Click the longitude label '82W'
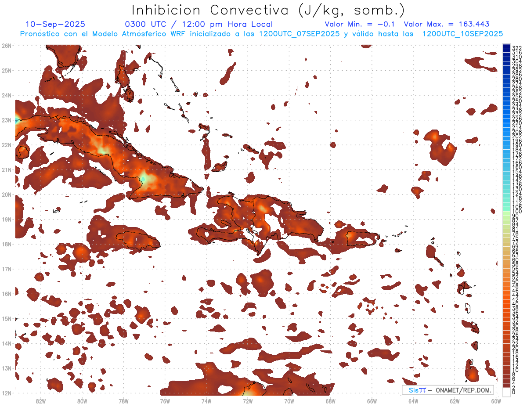 (40, 401)
